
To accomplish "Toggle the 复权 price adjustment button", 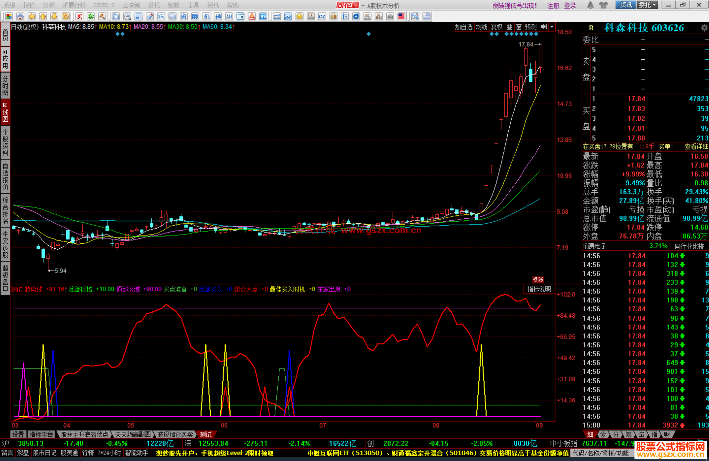I will click(x=497, y=27).
